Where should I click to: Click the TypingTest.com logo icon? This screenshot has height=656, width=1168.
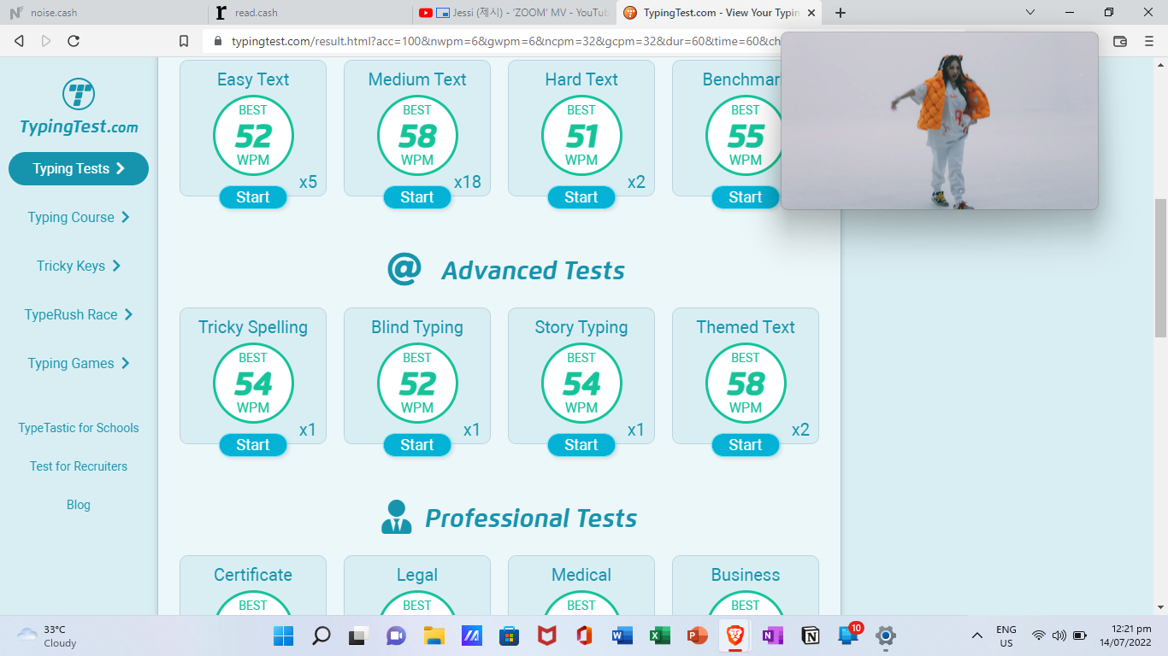(x=79, y=94)
